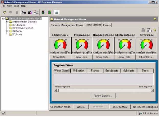Expand the Interconnect Devices tree node
Viewport: 160px width, 117px height.
point(7,22)
